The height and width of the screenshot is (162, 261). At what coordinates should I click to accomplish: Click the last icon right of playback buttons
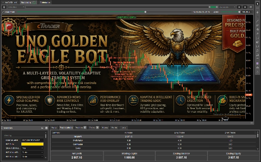(x=251, y=7)
